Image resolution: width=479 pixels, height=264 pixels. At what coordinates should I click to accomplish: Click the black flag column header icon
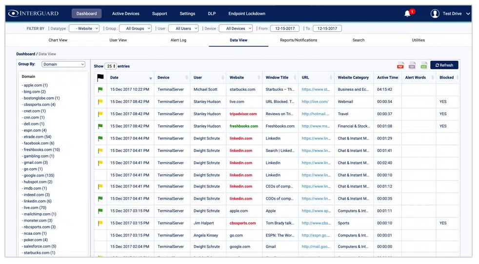[100, 78]
